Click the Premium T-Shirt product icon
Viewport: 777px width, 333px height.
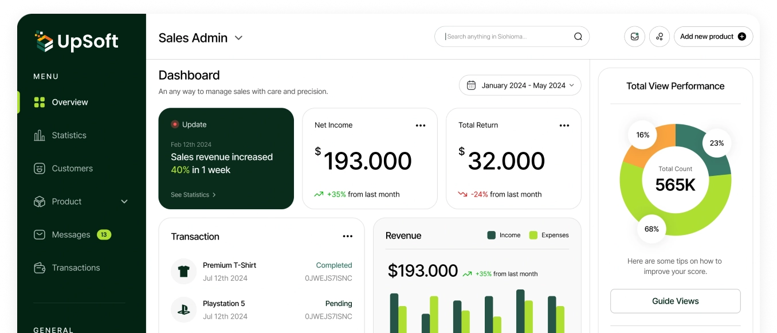[183, 271]
